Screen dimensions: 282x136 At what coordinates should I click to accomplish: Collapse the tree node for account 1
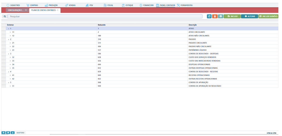(9, 29)
